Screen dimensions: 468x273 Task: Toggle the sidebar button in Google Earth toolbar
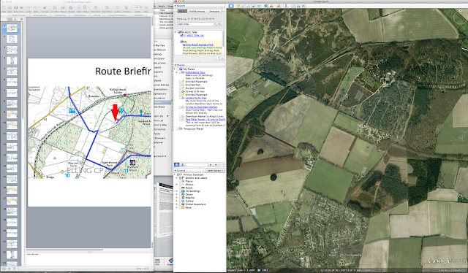[231, 6]
